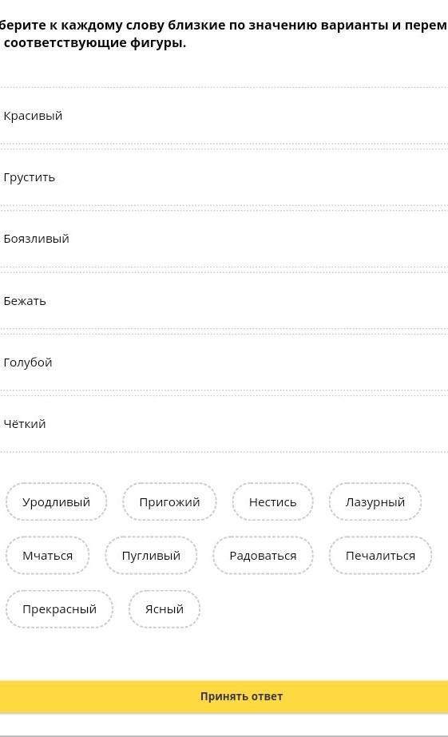Image resolution: width=448 pixels, height=737 pixels.
Task: Click the Печалиться word chip
Action: coord(380,555)
